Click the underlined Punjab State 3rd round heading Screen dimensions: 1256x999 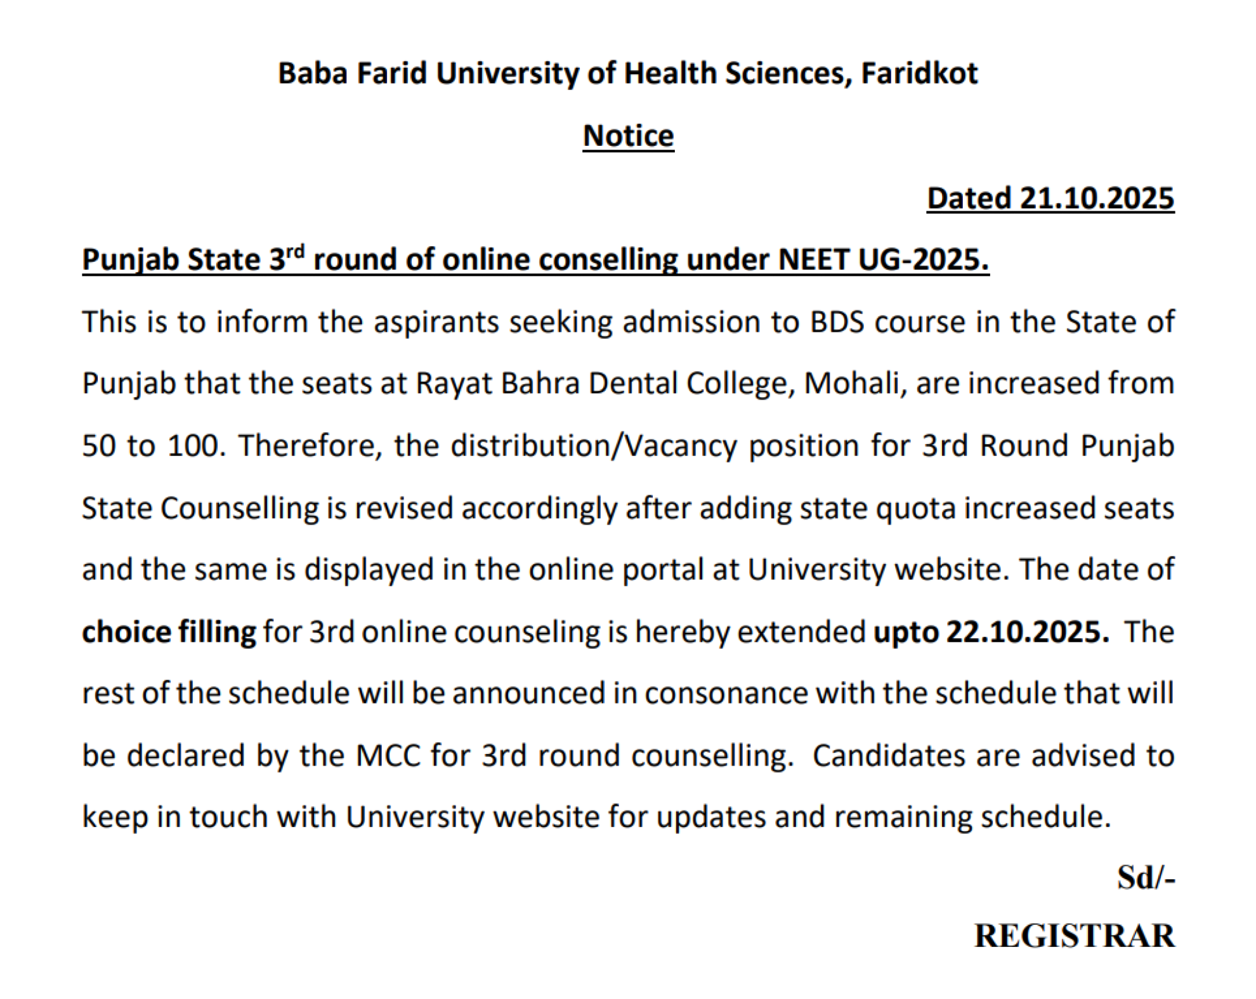[x=535, y=259]
